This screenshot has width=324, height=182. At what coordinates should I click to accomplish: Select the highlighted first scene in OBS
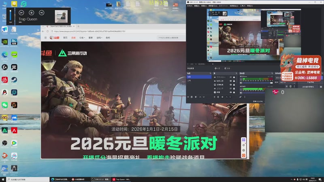199,77
